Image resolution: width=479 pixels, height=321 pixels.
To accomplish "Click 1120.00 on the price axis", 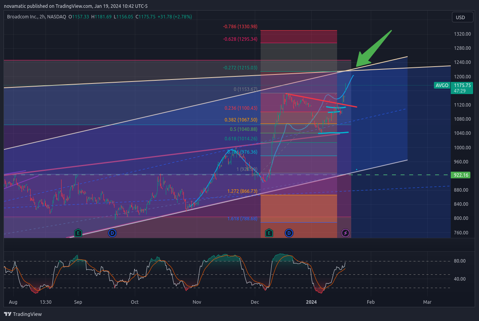I will coord(463,105).
